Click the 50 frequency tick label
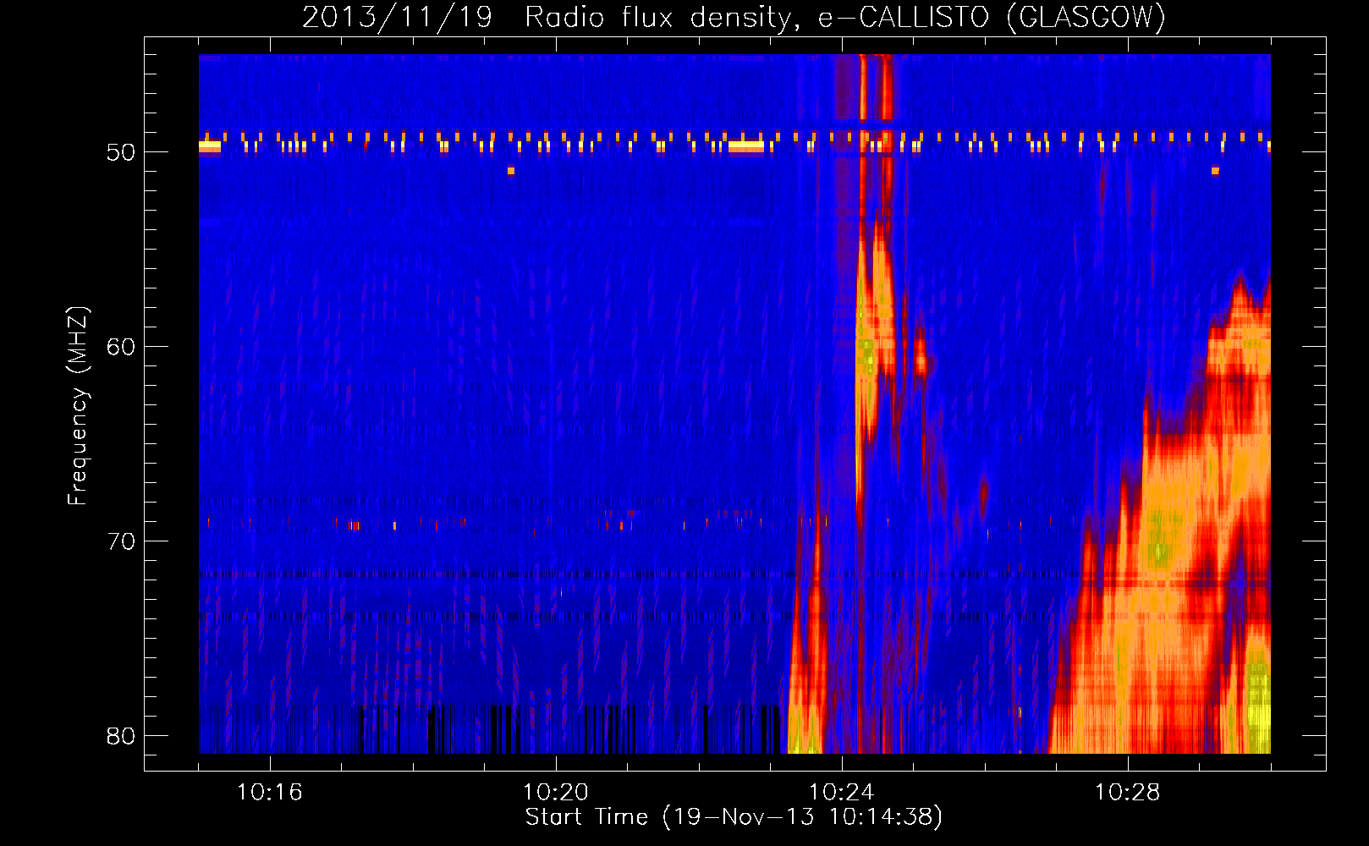 tap(120, 152)
